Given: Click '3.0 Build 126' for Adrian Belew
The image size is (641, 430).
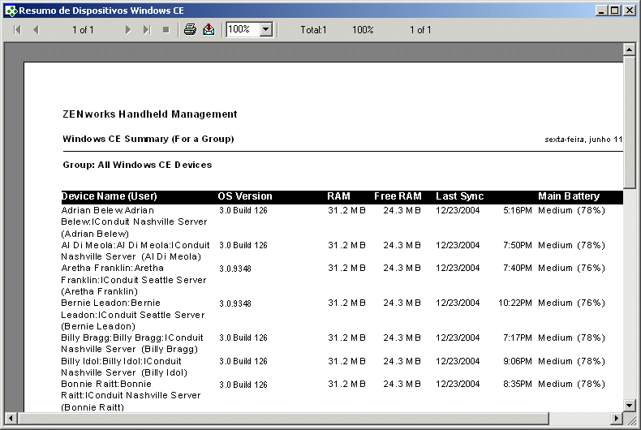Looking at the screenshot, I should [x=243, y=210].
